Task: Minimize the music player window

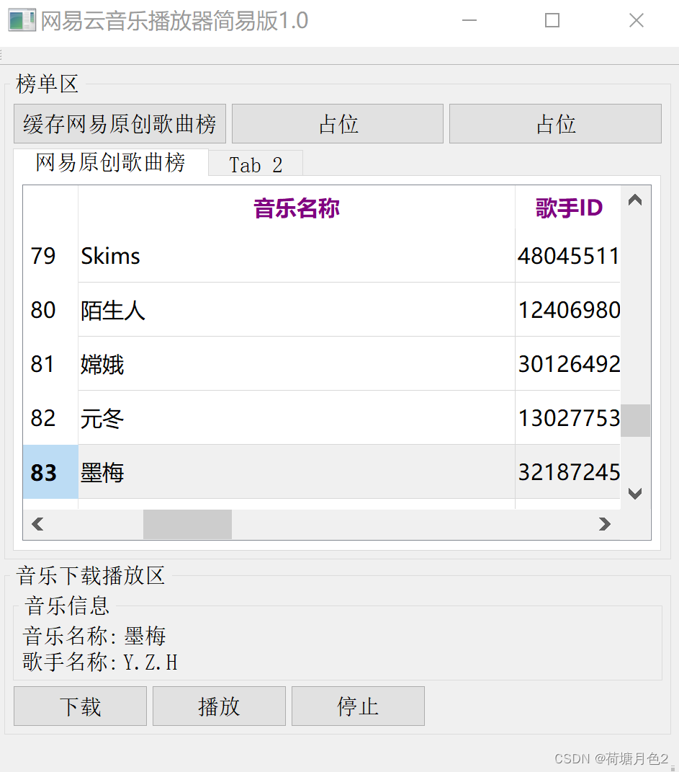Action: point(469,20)
